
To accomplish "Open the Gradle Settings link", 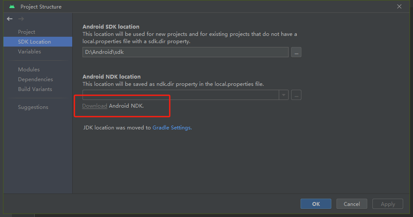I will pyautogui.click(x=172, y=128).
